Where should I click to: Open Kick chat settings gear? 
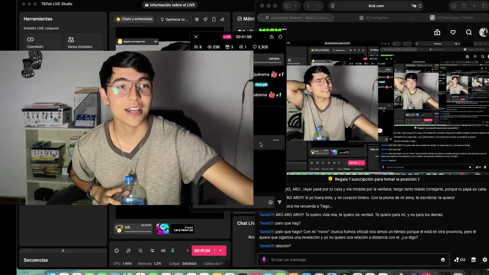pyautogui.click(x=485, y=260)
